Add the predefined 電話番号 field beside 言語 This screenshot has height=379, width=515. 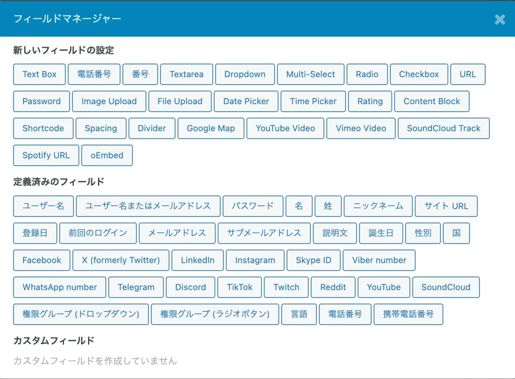pyautogui.click(x=345, y=314)
